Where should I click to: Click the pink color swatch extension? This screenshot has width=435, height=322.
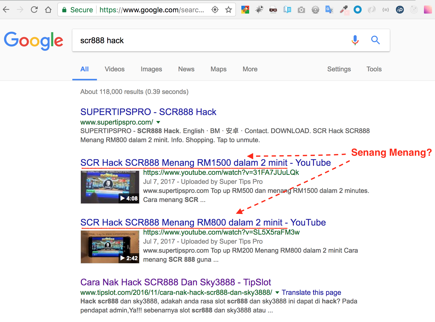[x=427, y=10]
